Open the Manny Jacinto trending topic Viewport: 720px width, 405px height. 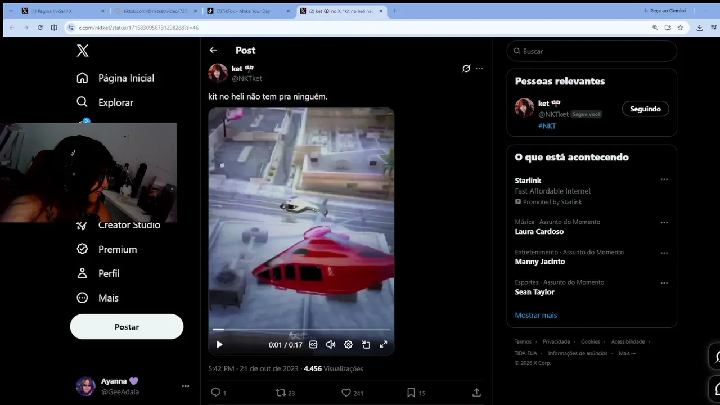tap(540, 262)
